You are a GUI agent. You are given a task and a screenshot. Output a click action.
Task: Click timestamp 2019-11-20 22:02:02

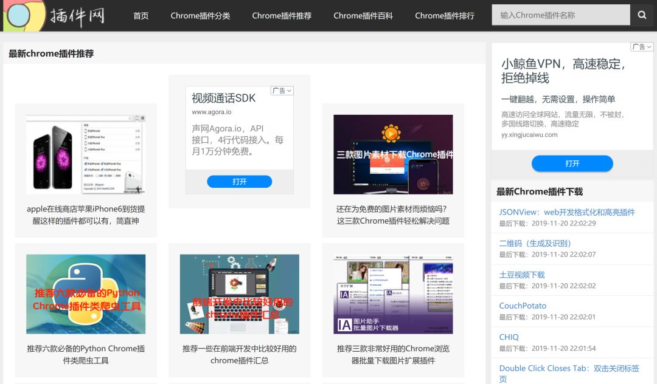[x=563, y=286]
